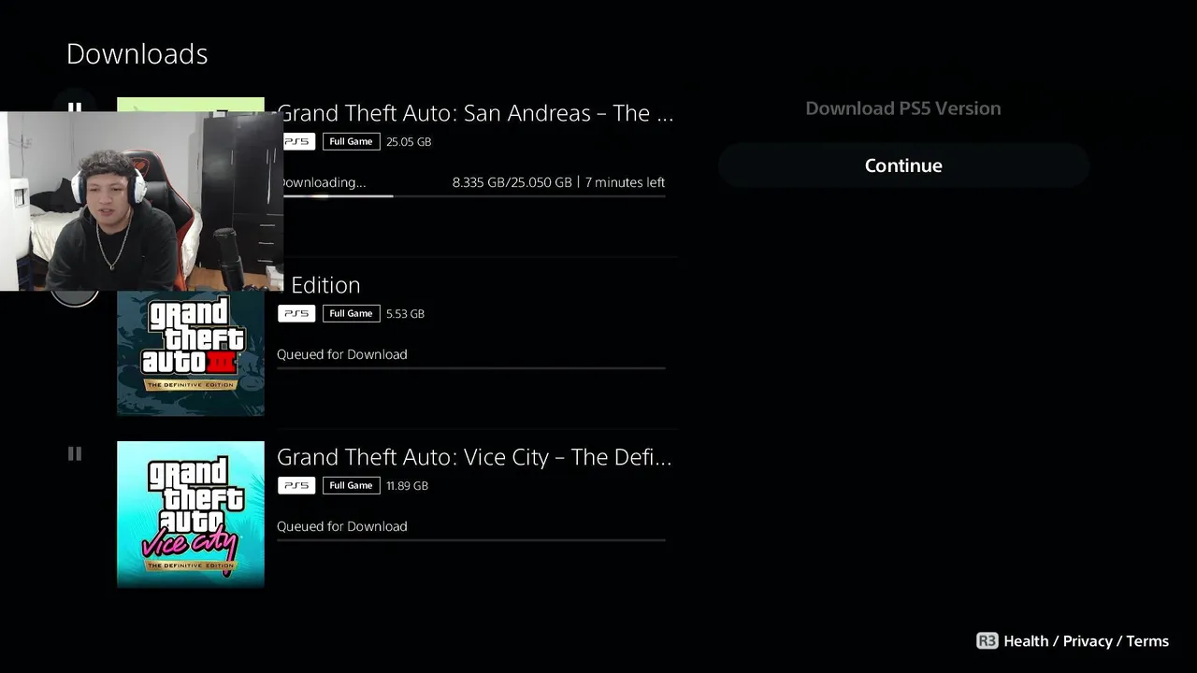This screenshot has width=1197, height=673.
Task: Click the streamer webcam overlay
Action: (x=141, y=202)
